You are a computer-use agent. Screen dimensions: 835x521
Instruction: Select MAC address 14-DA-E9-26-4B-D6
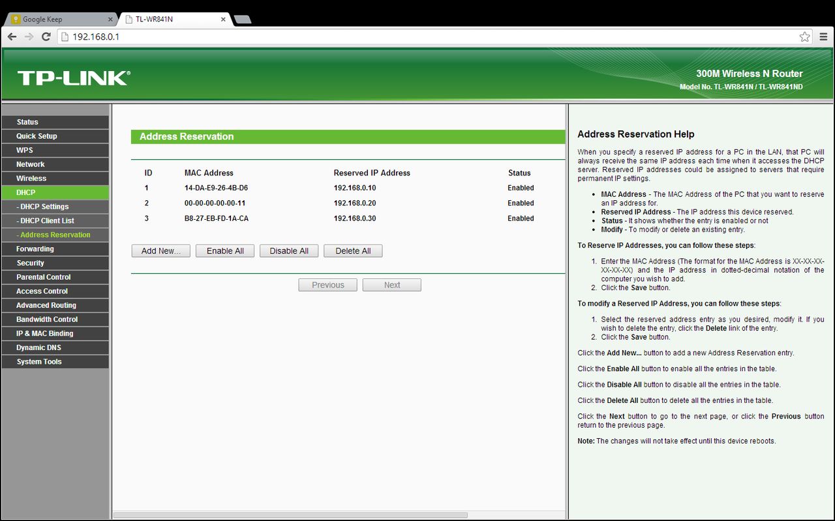[x=216, y=188]
